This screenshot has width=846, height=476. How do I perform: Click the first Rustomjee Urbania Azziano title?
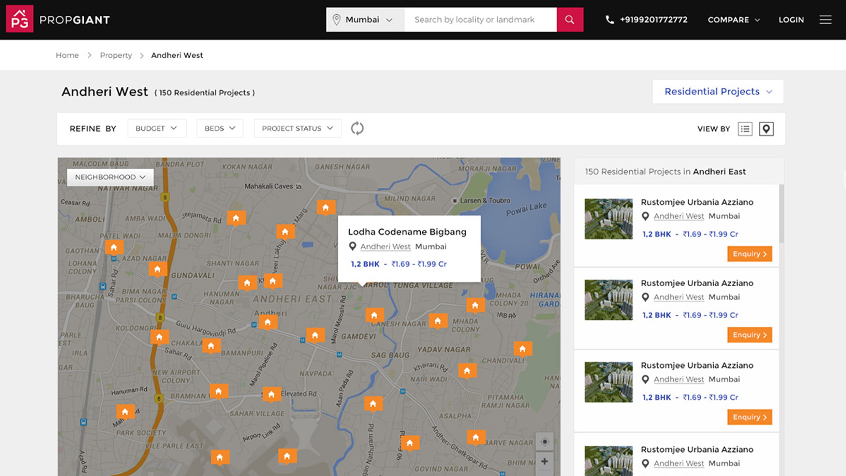coord(697,202)
